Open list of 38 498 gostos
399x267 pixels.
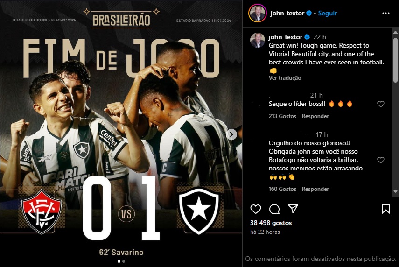click(x=271, y=223)
